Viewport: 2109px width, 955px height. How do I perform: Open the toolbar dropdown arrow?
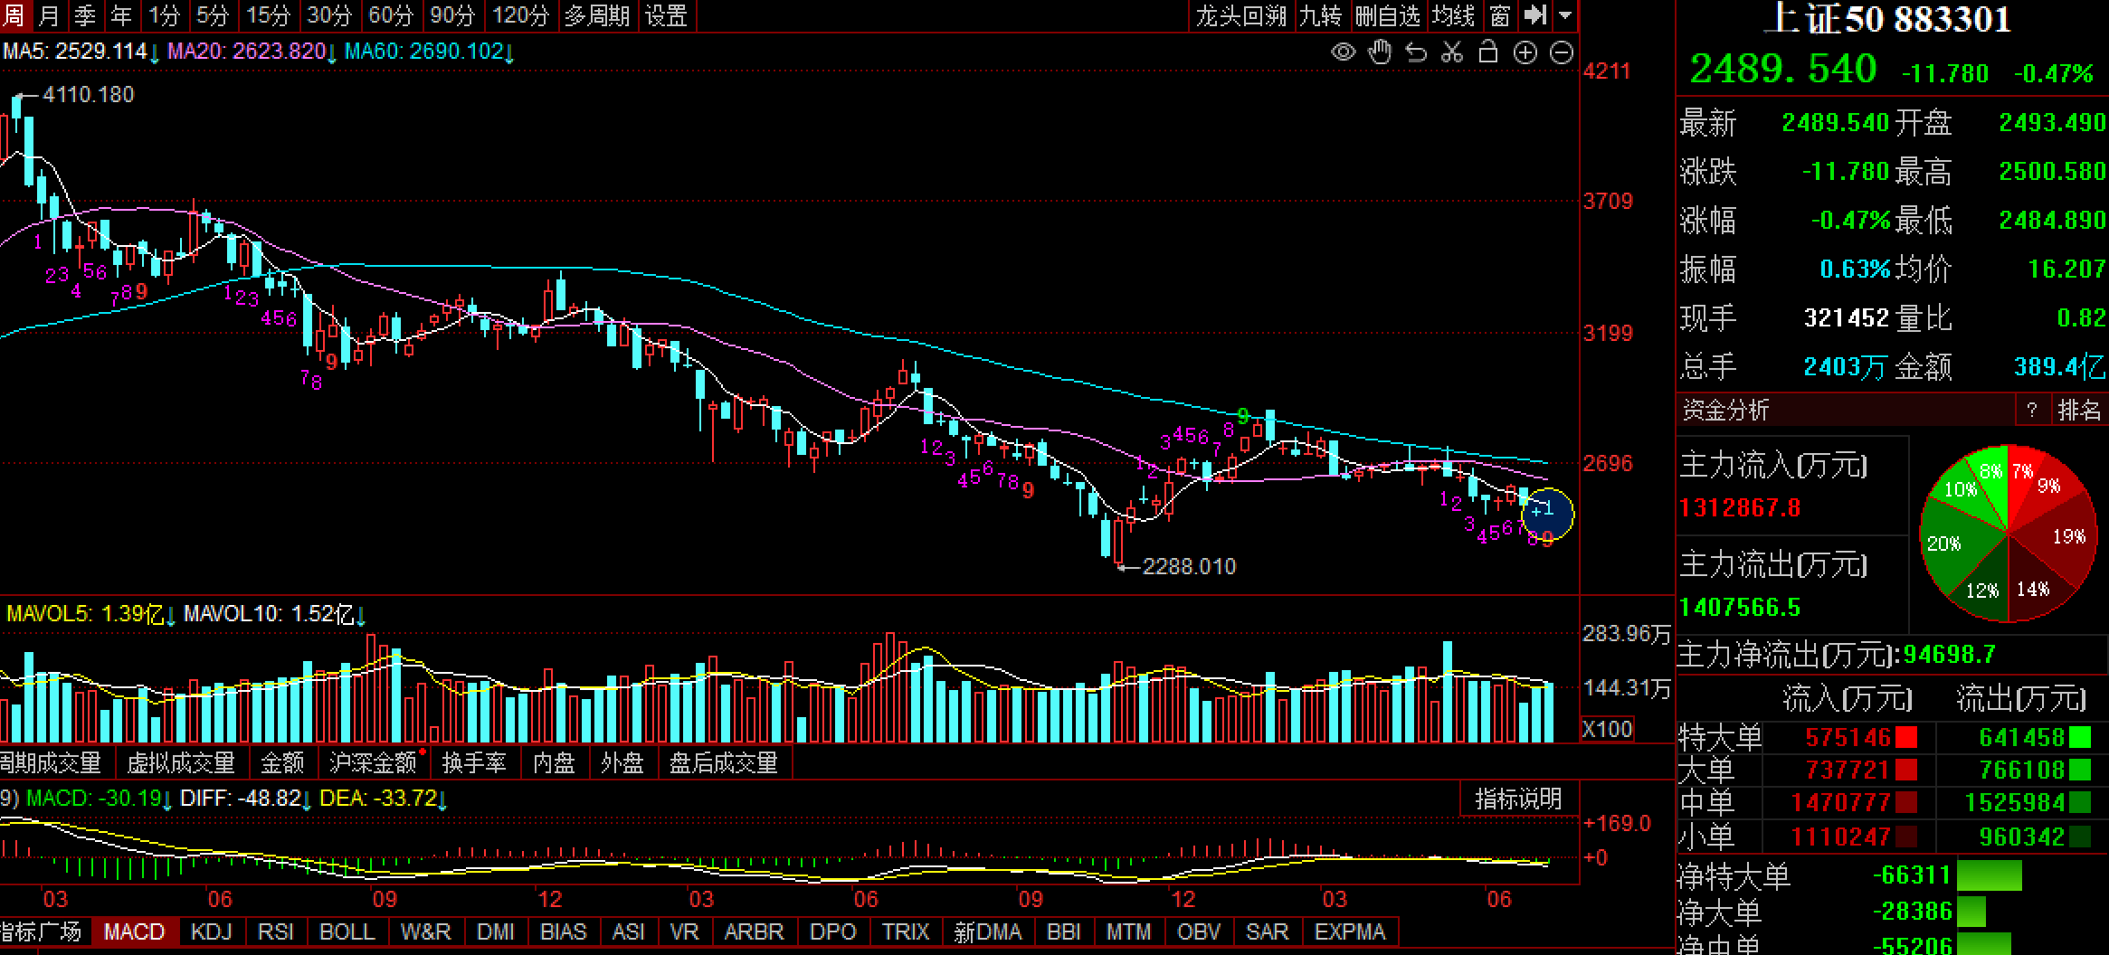pyautogui.click(x=1565, y=15)
